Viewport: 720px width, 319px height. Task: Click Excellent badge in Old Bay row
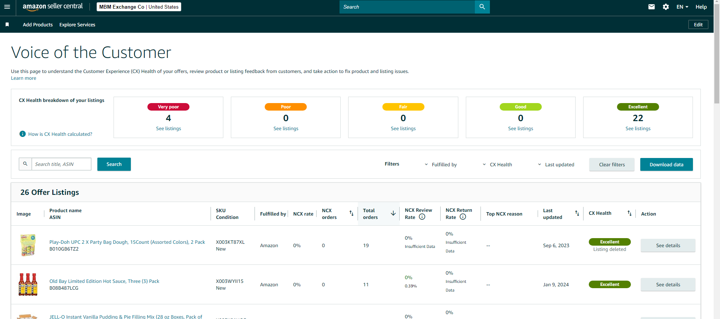(x=609, y=284)
